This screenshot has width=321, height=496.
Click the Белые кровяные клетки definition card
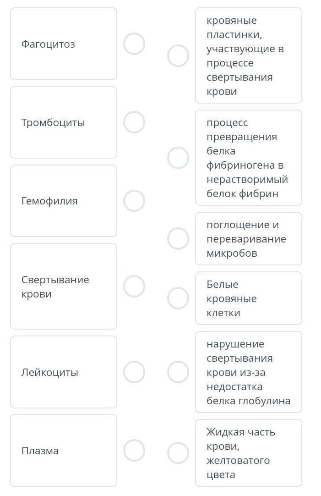coord(249,298)
